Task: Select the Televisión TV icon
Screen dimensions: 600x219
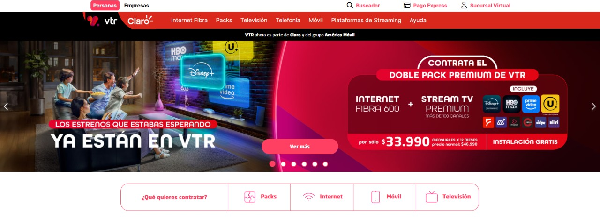Action: (432, 197)
